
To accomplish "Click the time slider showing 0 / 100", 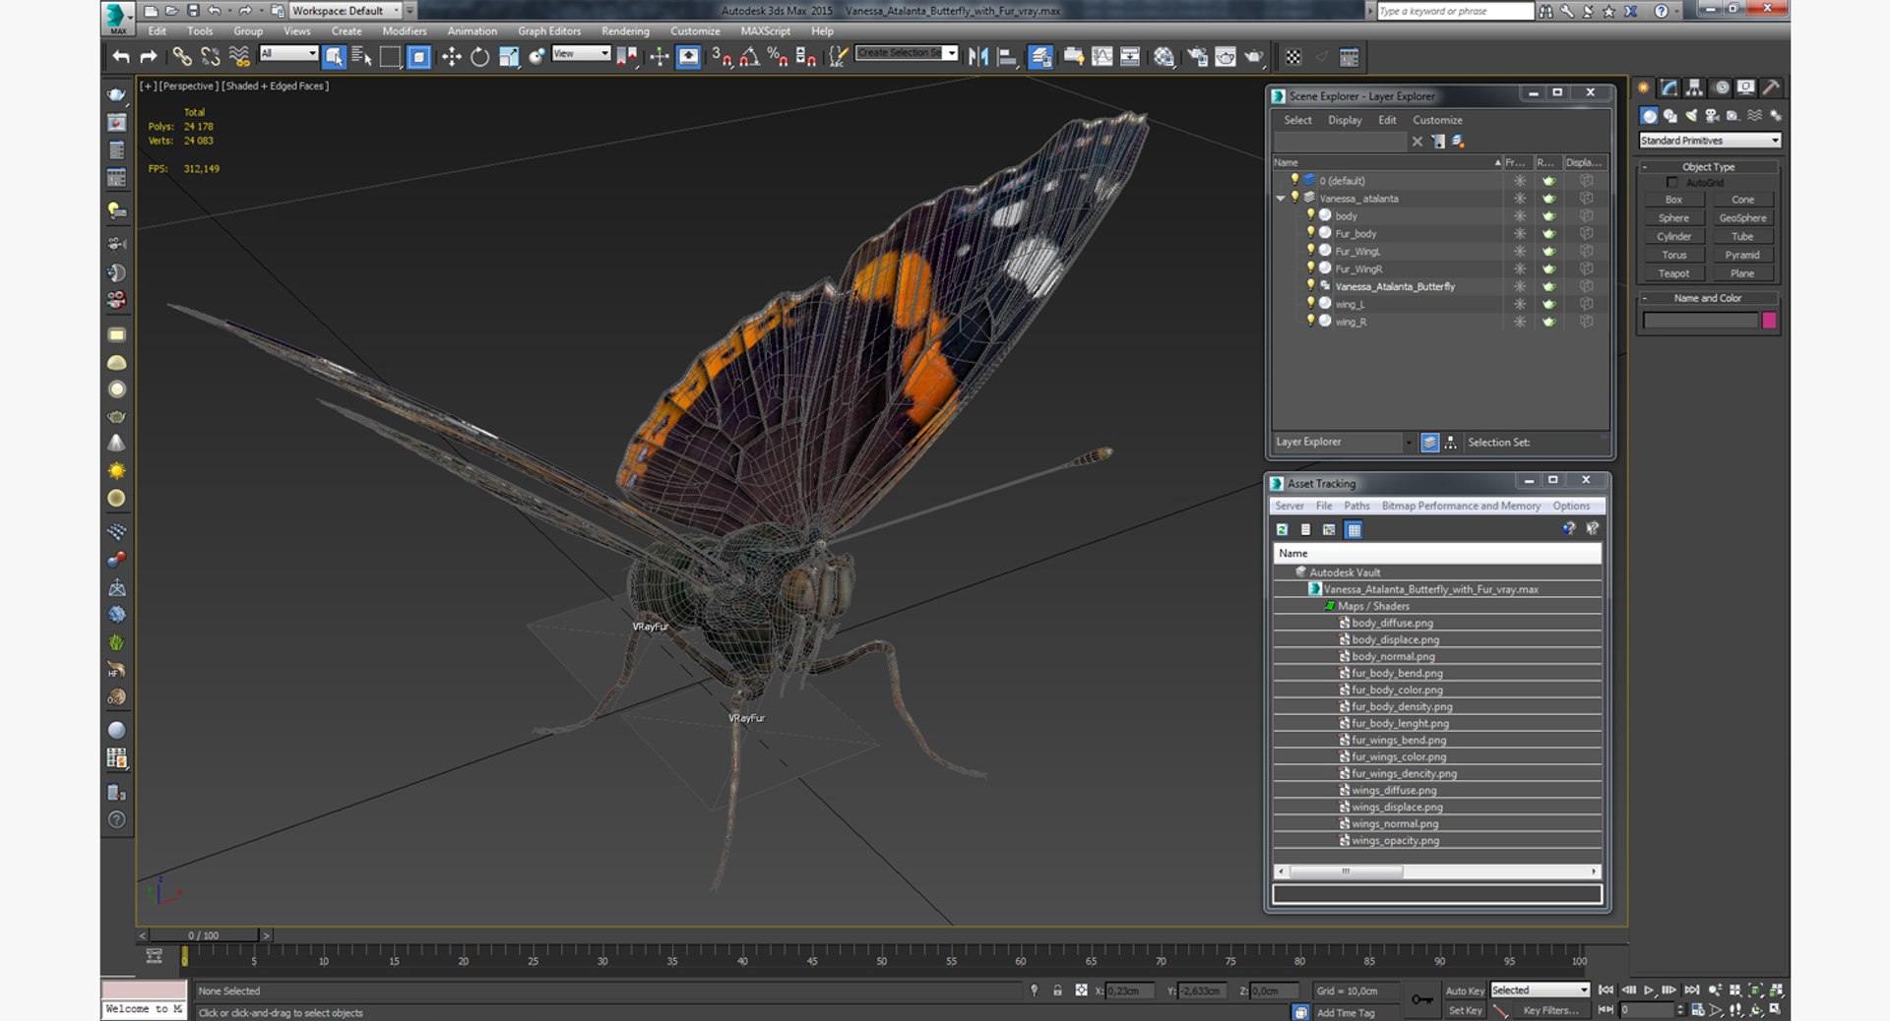I will point(204,935).
